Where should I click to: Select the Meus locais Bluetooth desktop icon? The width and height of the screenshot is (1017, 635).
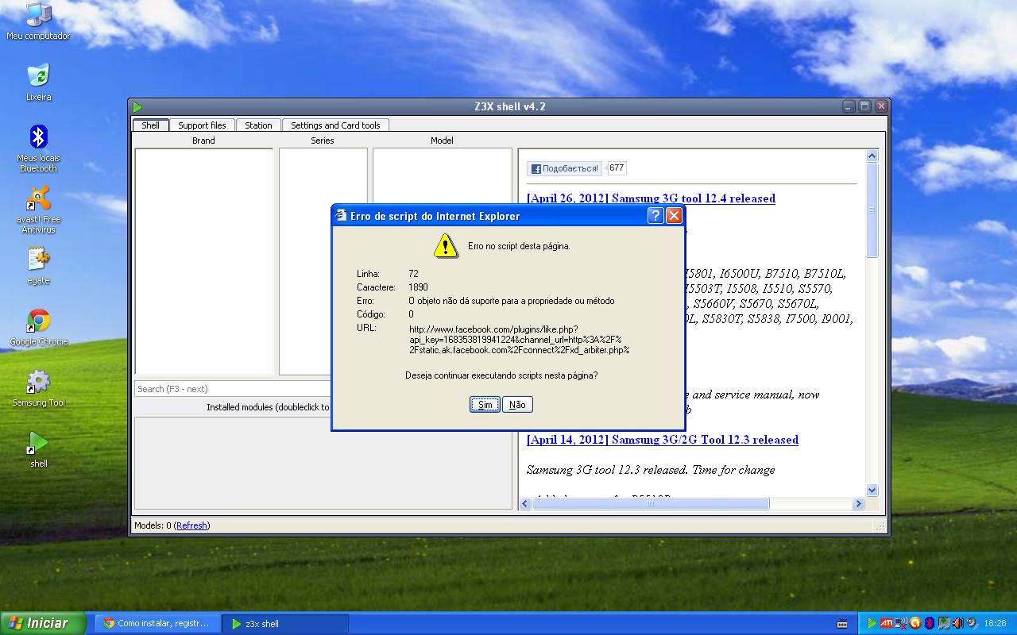coord(38,148)
